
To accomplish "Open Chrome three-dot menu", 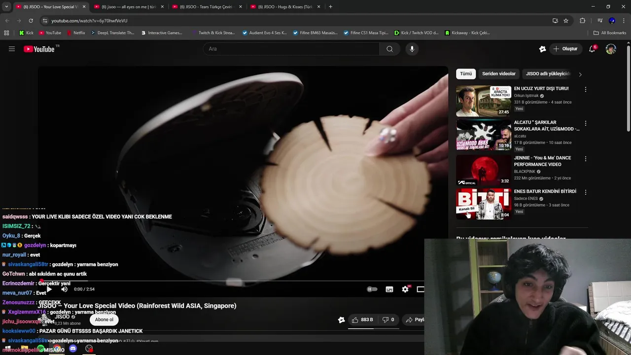I will coord(624,21).
